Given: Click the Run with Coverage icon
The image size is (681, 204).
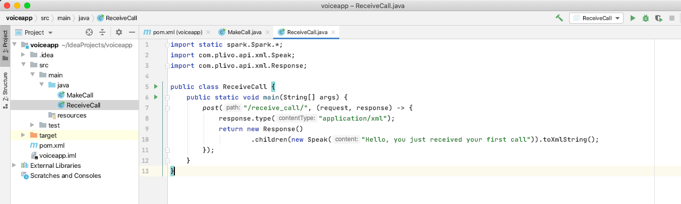Looking at the screenshot, I should point(658,18).
